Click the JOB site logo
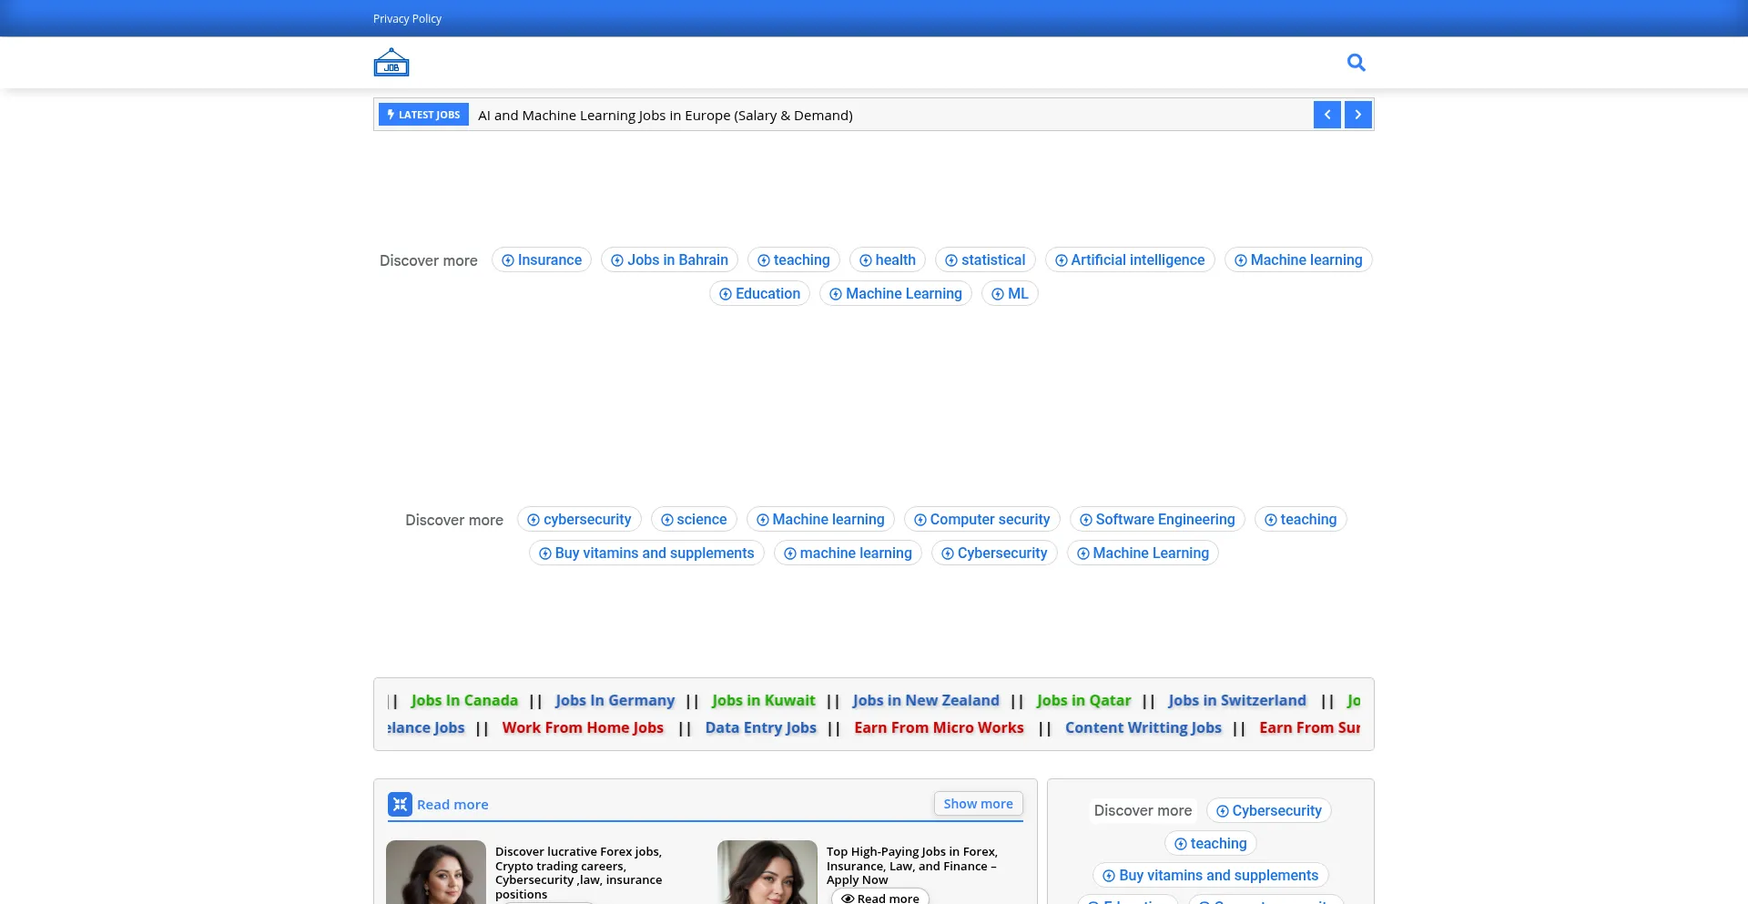Screen dimensions: 1748x904 (x=391, y=62)
